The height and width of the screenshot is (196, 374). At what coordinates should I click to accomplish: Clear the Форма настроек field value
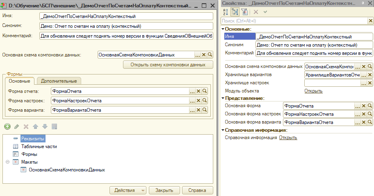pyautogui.click(x=198, y=100)
